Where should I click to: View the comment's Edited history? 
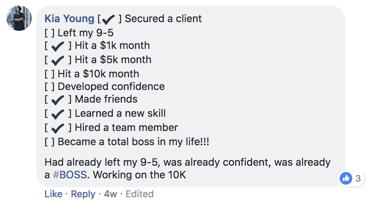click(x=139, y=194)
